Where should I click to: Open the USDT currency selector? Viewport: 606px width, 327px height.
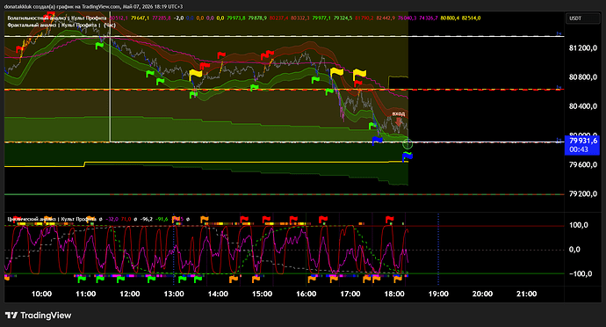[583, 18]
